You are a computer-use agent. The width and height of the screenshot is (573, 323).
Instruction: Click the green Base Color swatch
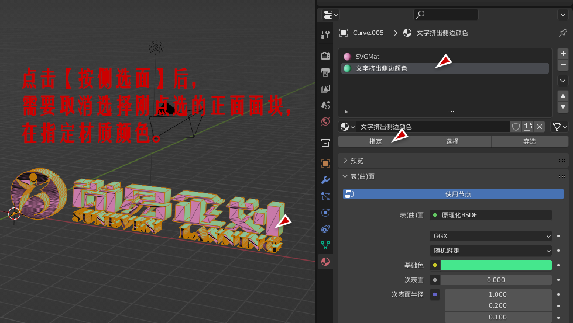[x=496, y=265]
